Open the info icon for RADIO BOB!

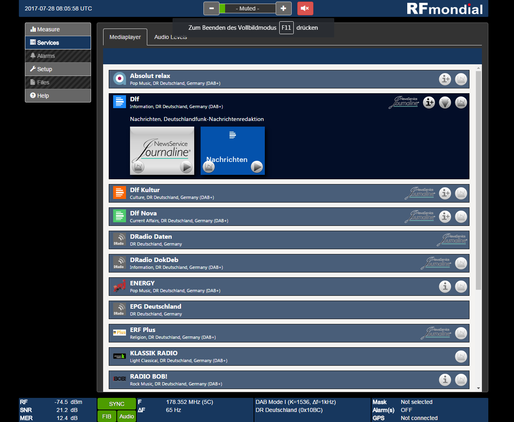click(445, 380)
